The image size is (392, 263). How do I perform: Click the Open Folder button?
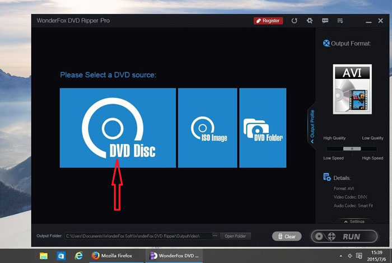[235, 236]
